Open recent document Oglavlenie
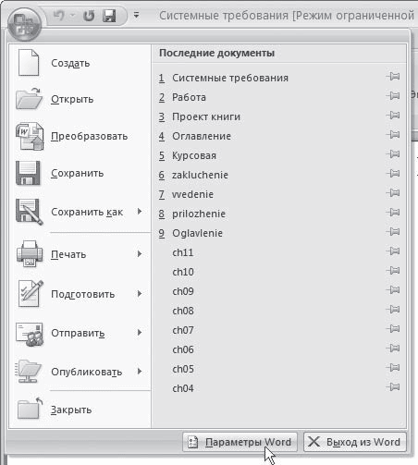 191,233
